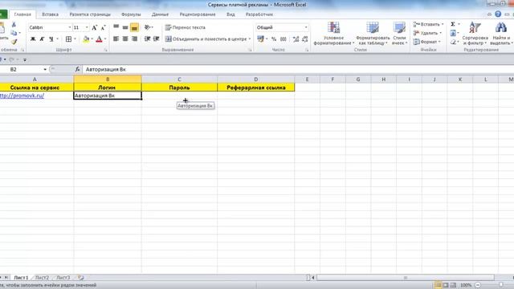The height and width of the screenshot is (289, 514).
Task: Click the AutoSum sigma icon
Action: pyautogui.click(x=453, y=24)
